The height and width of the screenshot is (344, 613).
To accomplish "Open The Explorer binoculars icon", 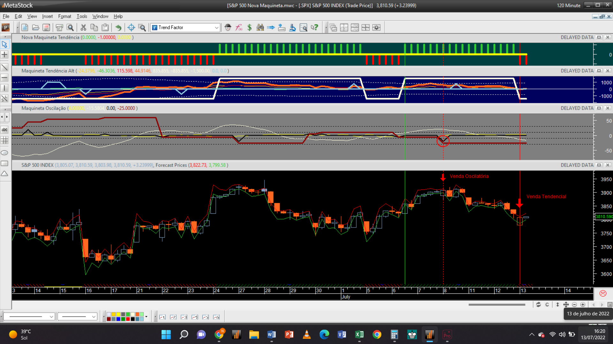I will [260, 28].
